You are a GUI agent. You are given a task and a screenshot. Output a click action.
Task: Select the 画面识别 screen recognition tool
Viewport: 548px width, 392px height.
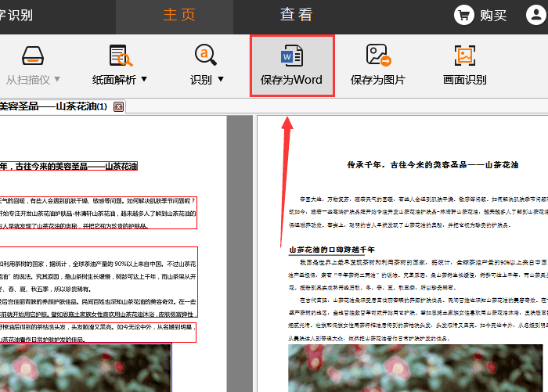[x=464, y=56]
